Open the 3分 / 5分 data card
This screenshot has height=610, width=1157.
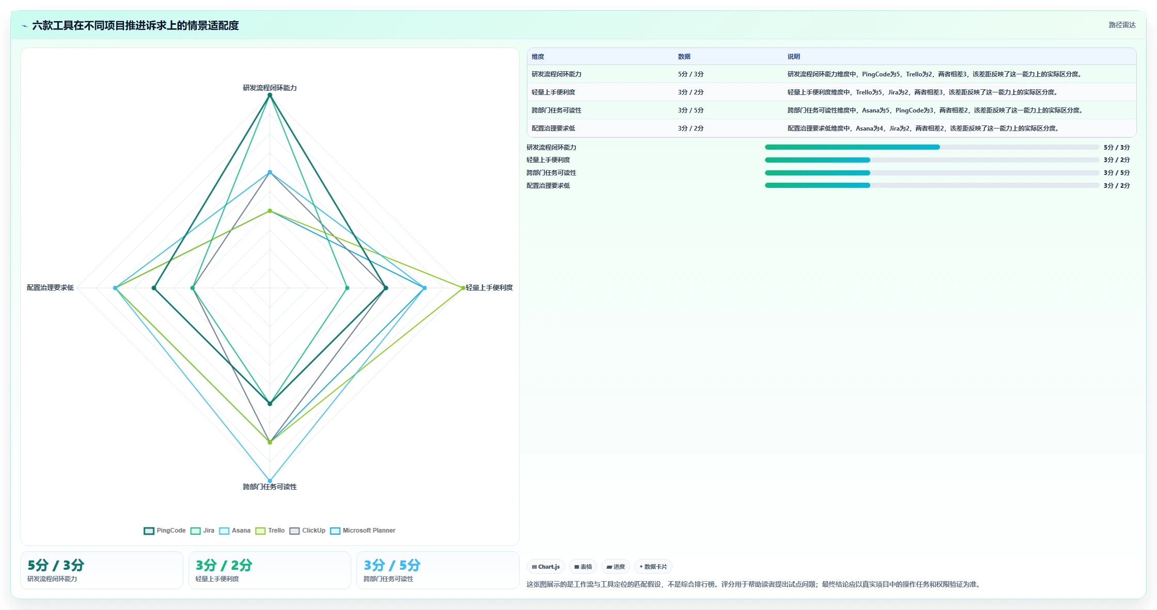pyautogui.click(x=437, y=570)
